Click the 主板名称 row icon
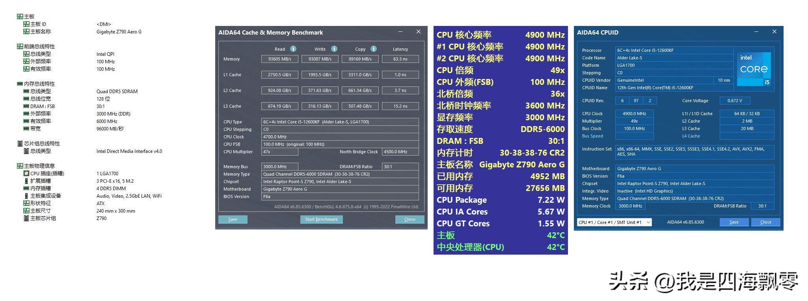 pyautogui.click(x=26, y=31)
